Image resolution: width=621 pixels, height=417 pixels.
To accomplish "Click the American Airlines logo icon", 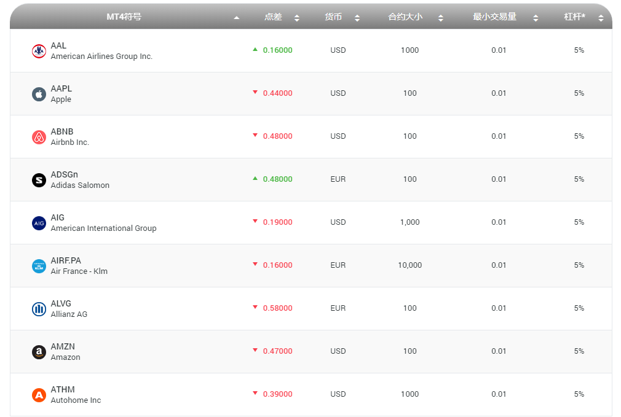I will [39, 52].
